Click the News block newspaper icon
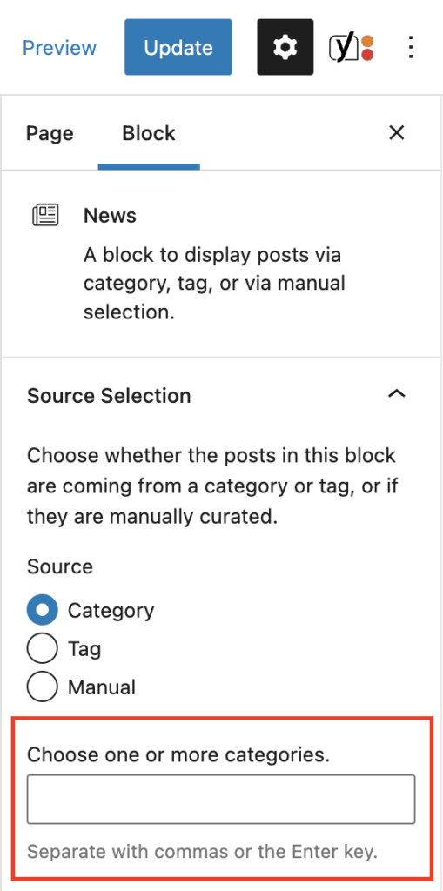443x891 pixels. click(45, 216)
